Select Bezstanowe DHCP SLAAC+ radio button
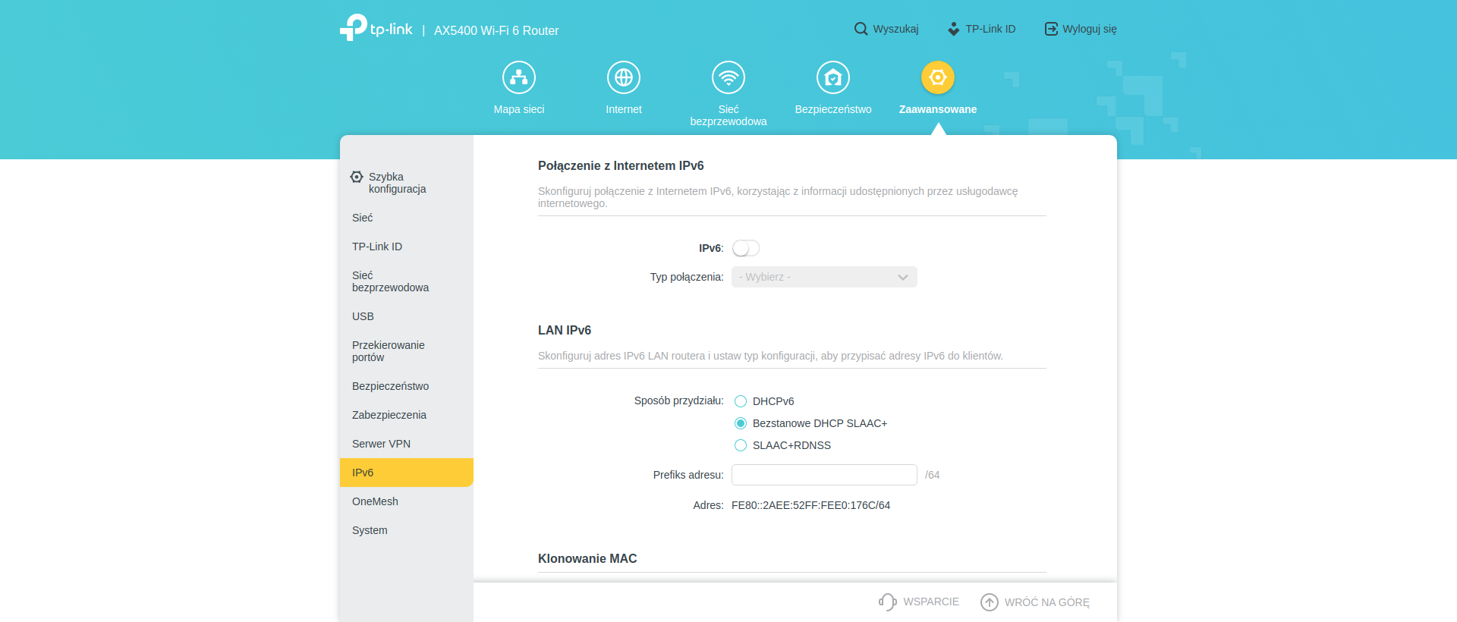 741,423
